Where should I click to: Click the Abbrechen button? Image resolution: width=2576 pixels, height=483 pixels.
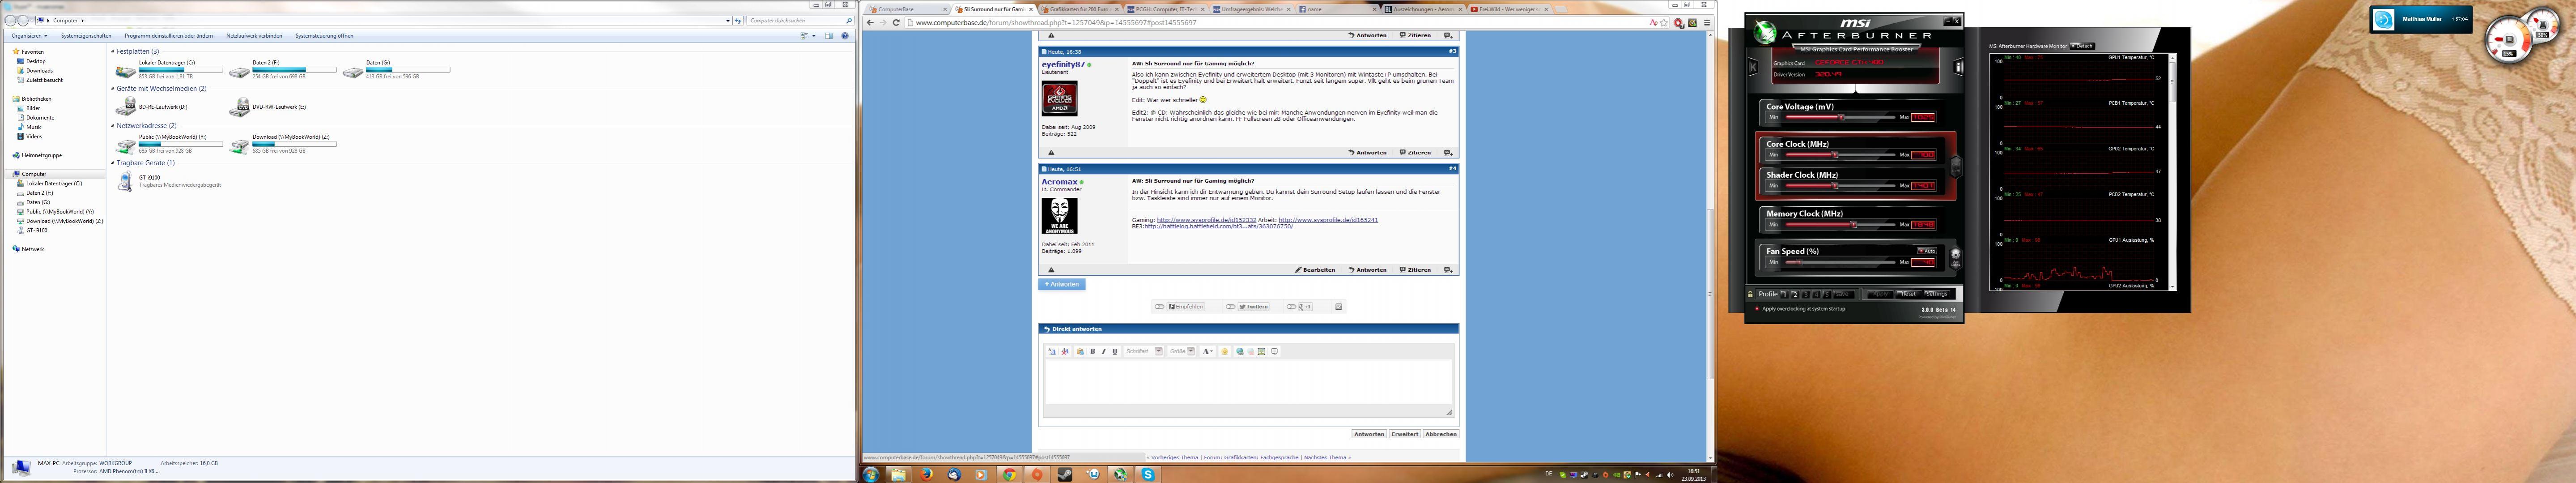(1441, 435)
